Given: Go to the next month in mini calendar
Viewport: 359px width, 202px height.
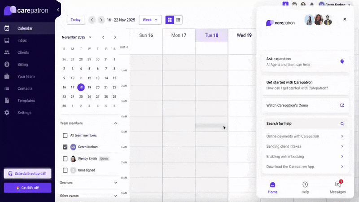Looking at the screenshot, I should (x=115, y=37).
